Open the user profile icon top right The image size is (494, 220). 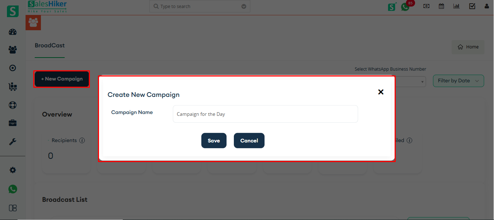[x=486, y=6]
